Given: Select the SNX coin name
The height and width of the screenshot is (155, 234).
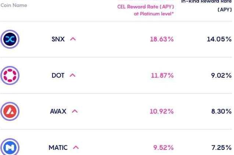Looking at the screenshot, I should [58, 39].
